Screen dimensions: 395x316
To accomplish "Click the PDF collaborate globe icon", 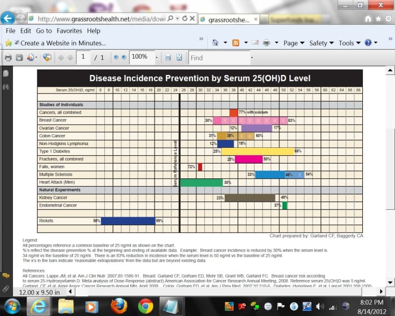I will (x=47, y=58).
